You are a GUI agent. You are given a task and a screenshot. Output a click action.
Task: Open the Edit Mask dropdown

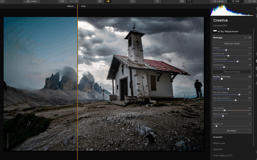click(x=232, y=131)
